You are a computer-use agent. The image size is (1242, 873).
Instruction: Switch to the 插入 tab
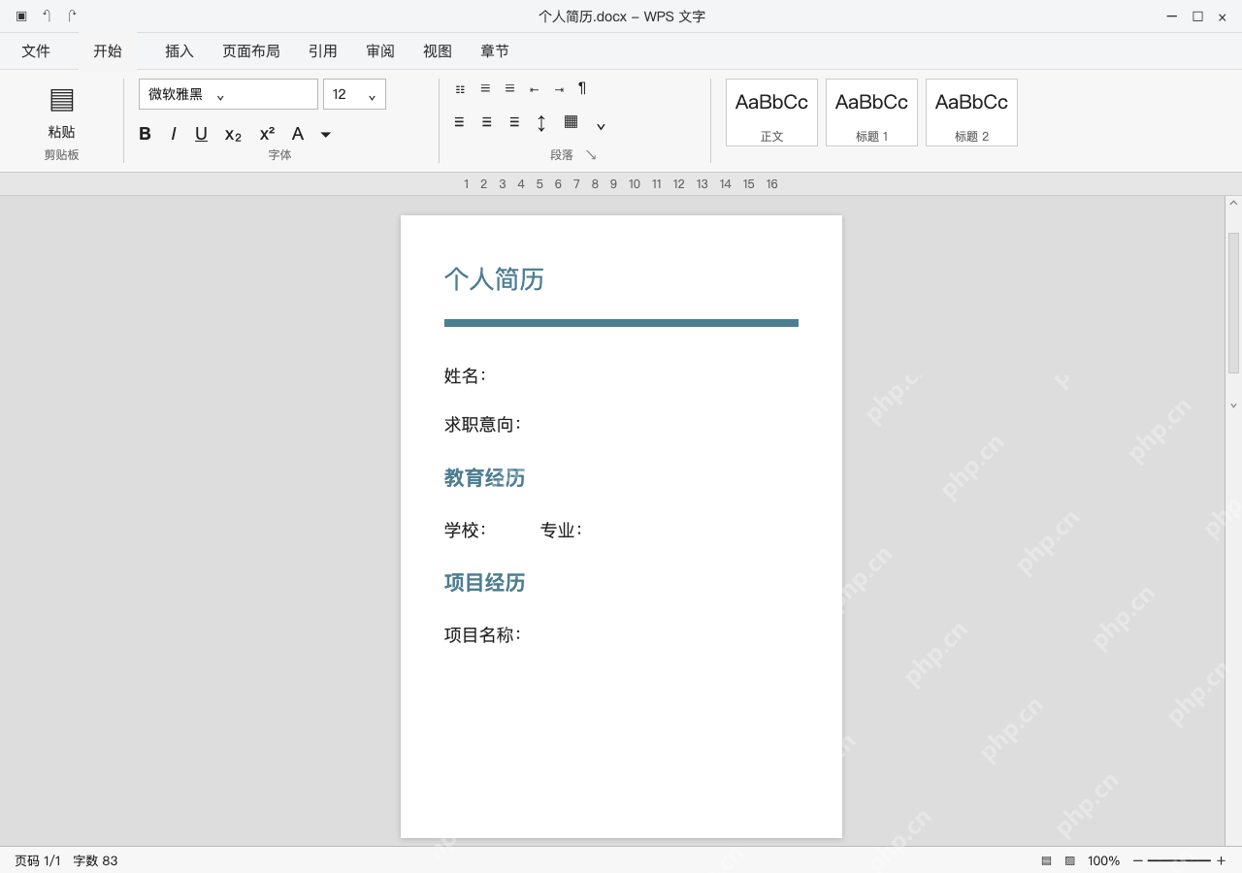coord(180,51)
